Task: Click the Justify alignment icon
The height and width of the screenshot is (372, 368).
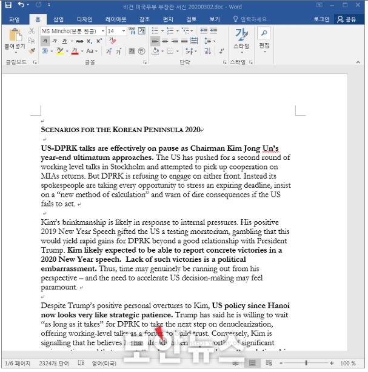Action: point(184,41)
